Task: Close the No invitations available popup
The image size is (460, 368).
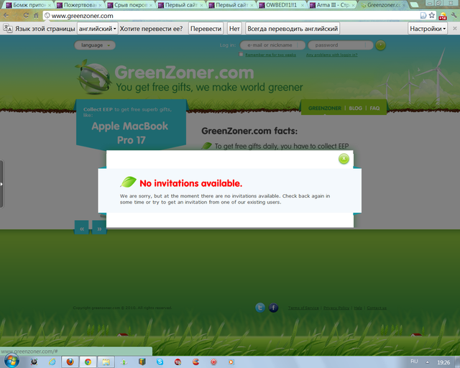Action: coord(344,159)
